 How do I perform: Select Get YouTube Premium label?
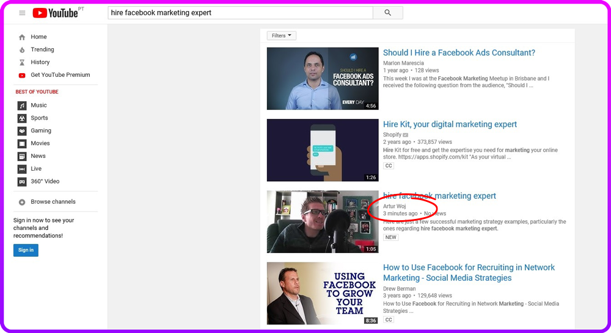(x=60, y=74)
